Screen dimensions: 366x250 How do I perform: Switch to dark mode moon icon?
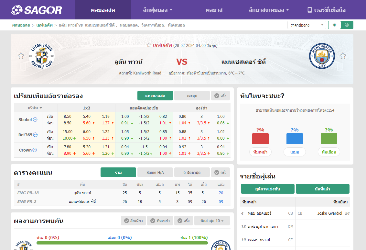pos(347,25)
